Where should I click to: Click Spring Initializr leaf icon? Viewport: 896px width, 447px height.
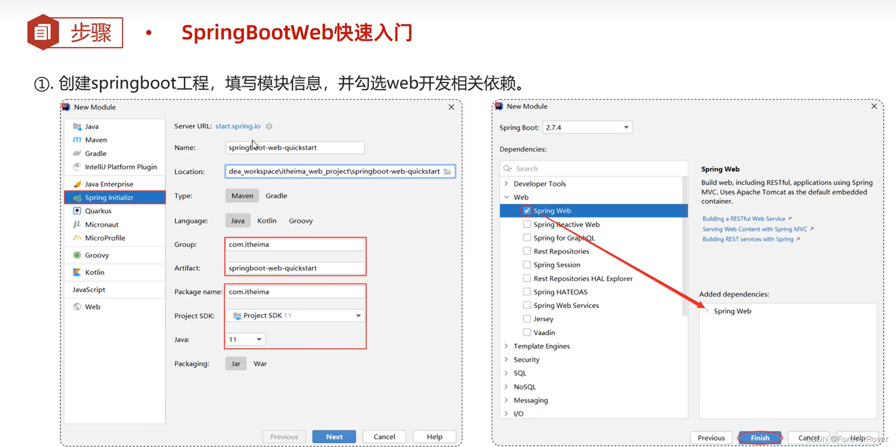coord(77,197)
